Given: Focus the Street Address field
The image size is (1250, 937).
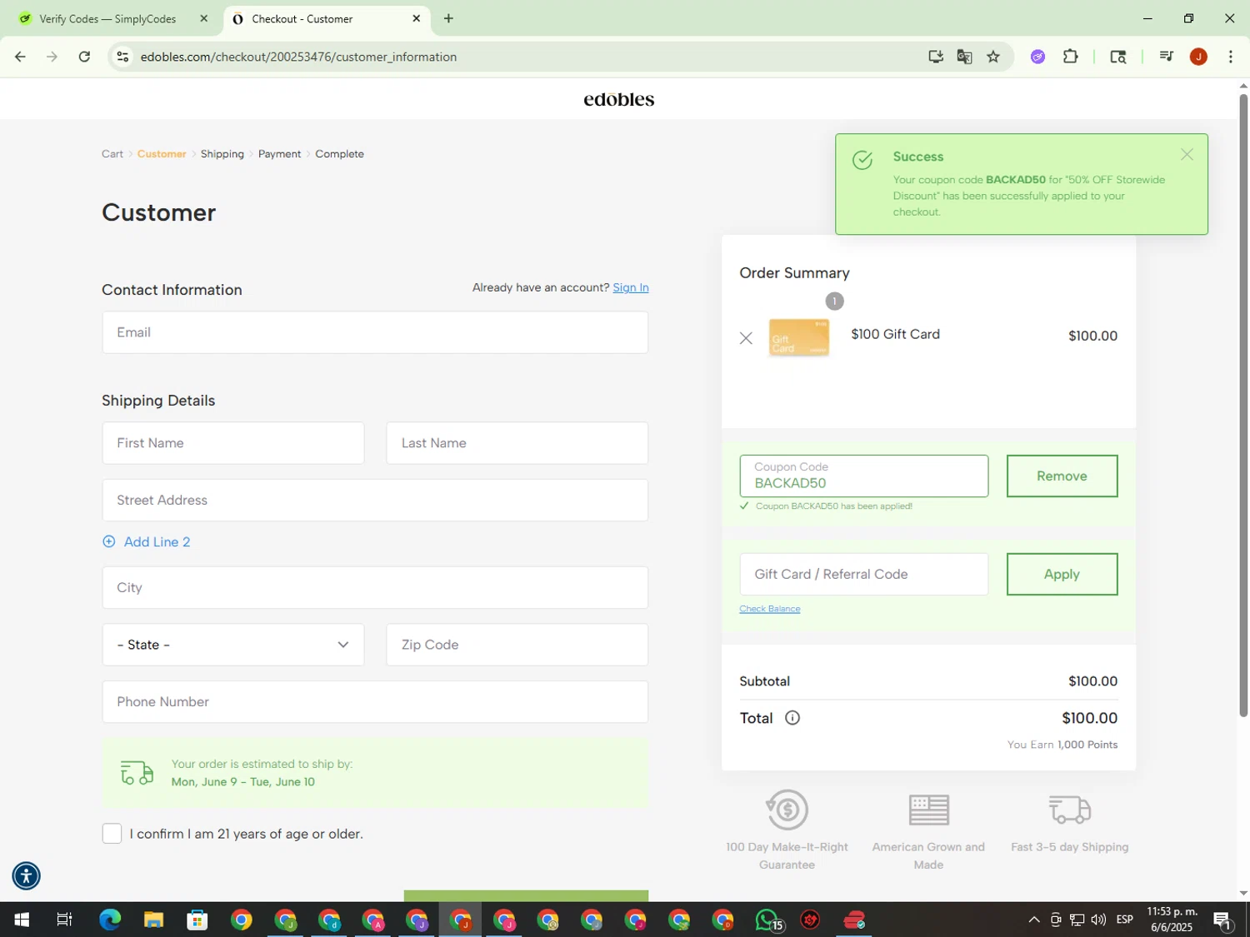Looking at the screenshot, I should [x=375, y=500].
